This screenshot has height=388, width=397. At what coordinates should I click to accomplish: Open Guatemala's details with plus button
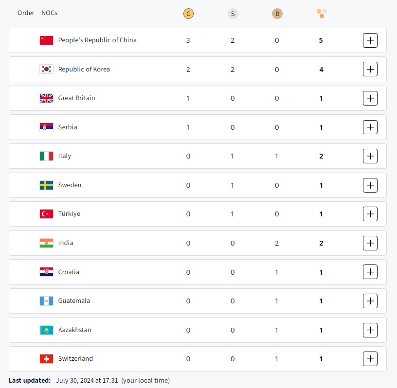(x=370, y=301)
